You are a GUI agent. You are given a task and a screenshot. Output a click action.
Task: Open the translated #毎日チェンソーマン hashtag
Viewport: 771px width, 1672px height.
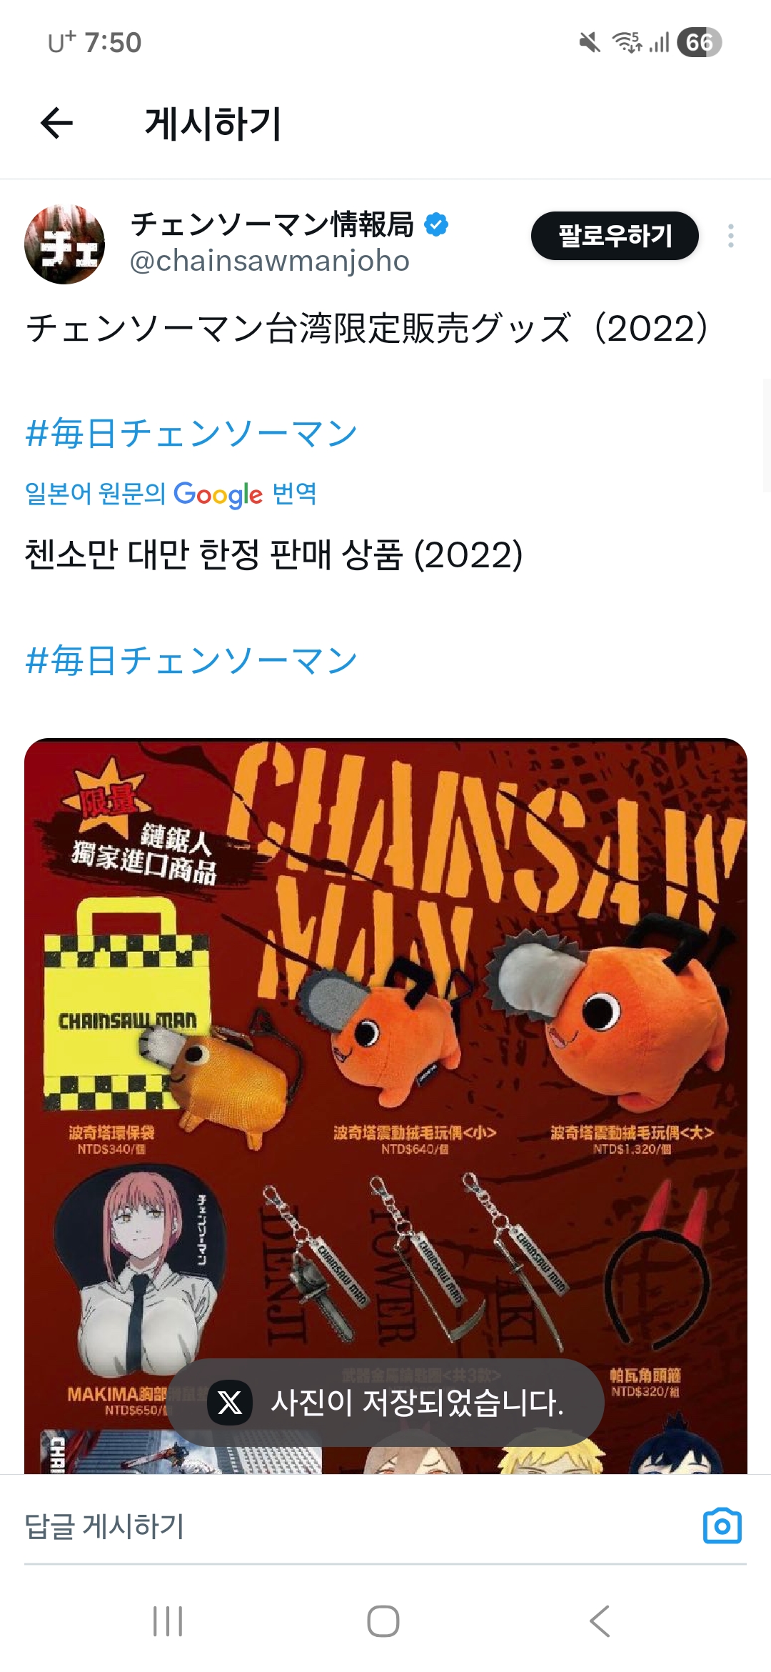[191, 660]
